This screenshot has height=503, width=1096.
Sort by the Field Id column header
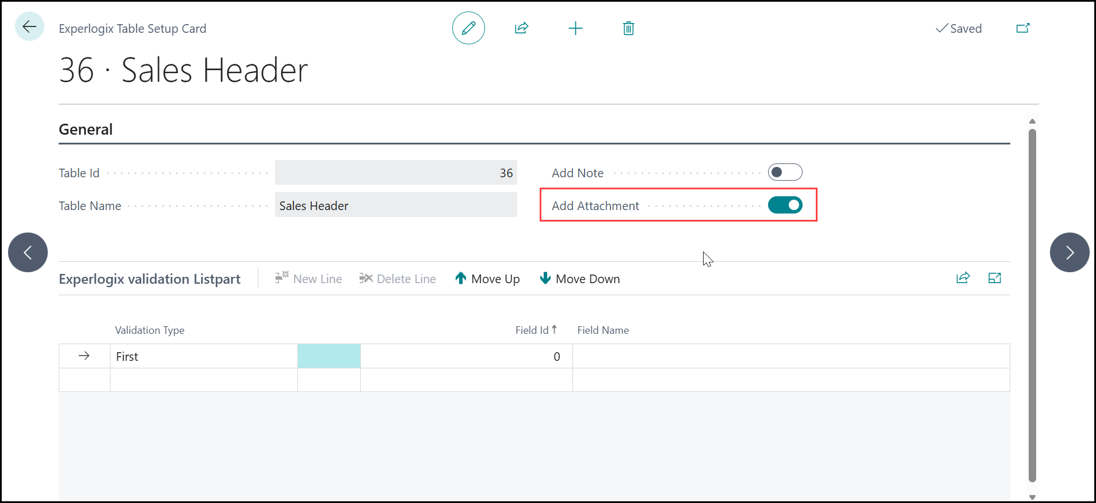tap(536, 330)
